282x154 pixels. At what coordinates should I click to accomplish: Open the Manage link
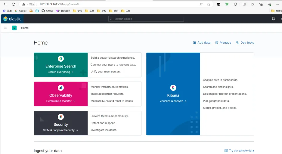coord(223,43)
